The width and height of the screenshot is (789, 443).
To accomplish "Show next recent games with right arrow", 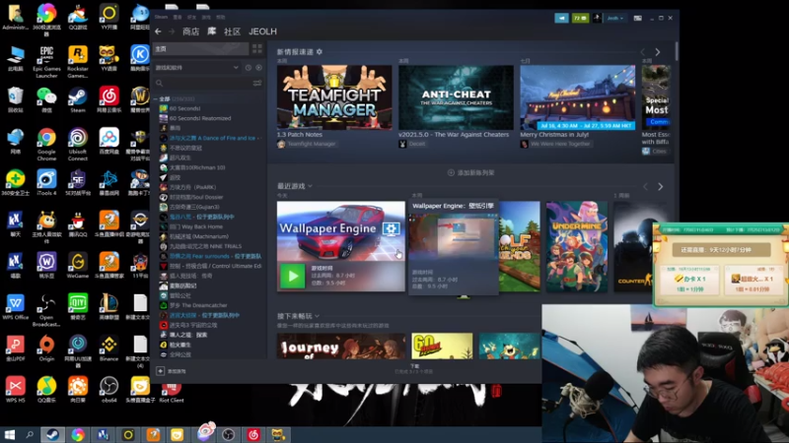I will point(661,187).
